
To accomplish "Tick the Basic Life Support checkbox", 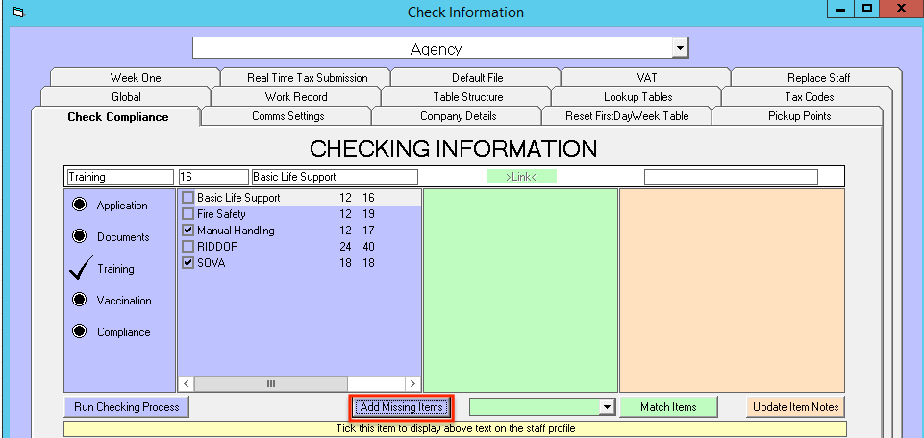I will (x=188, y=198).
